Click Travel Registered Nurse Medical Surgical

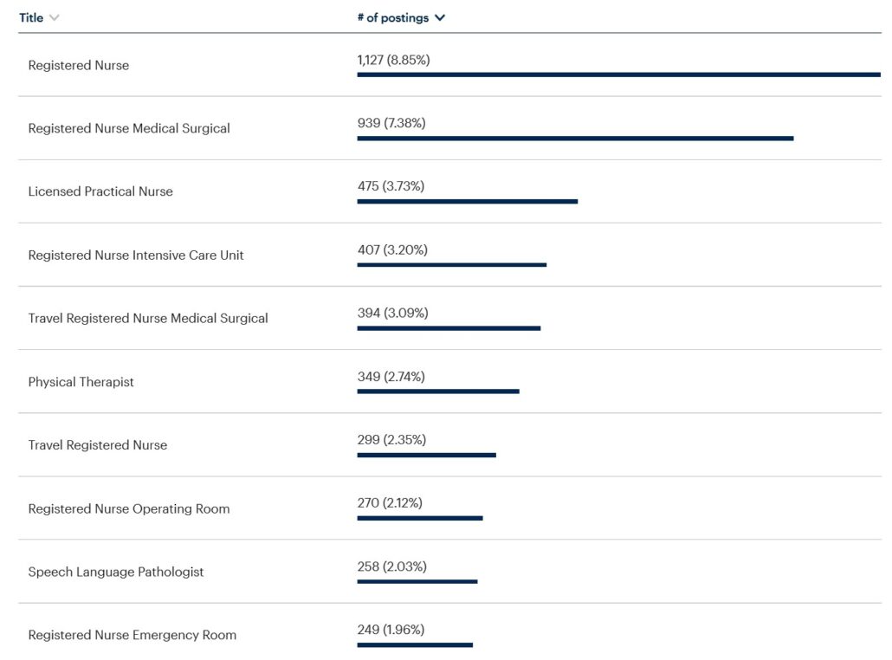148,318
